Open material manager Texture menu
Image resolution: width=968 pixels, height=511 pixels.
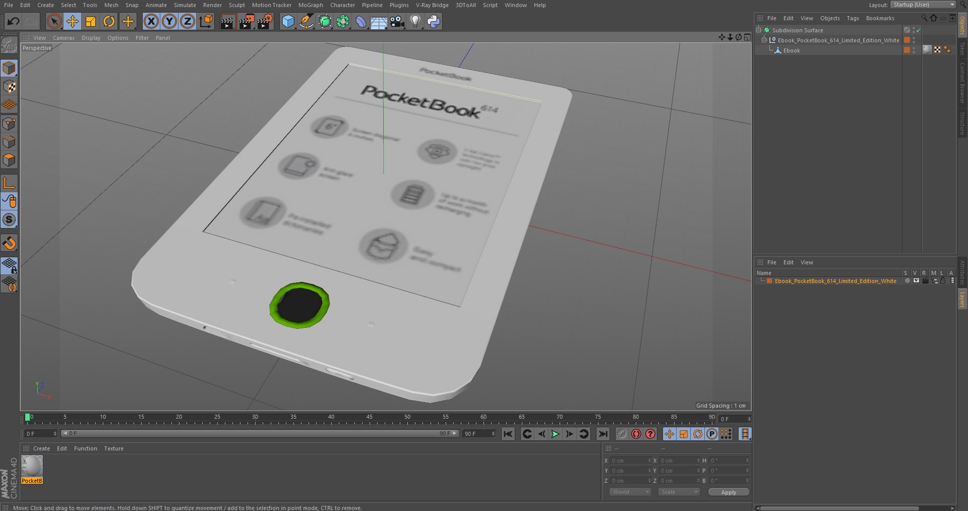tap(113, 448)
